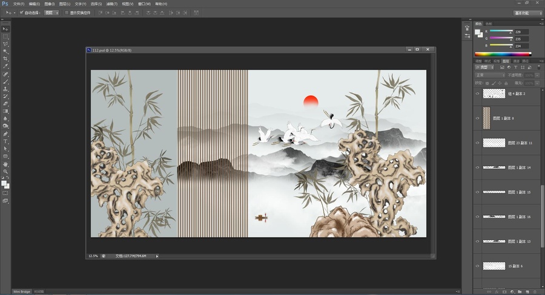Open the 填充 fill dropdown arrow
The height and width of the screenshot is (295, 545).
tap(537, 83)
